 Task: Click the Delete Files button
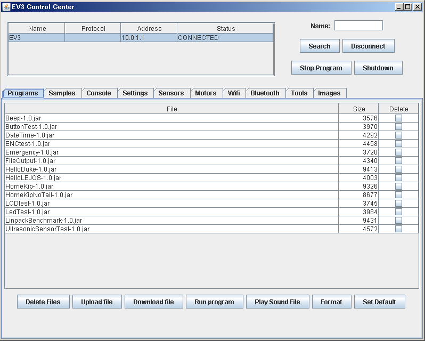(43, 302)
